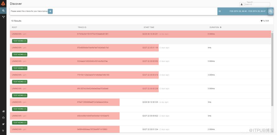Click start time 02/27 22:30:00:622
Viewport: 277px width, 135px height.
point(150,116)
